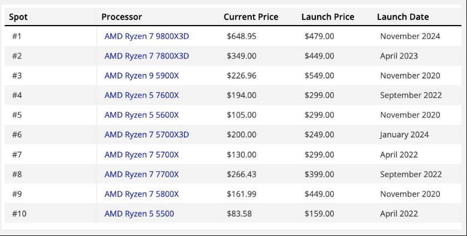The image size is (467, 236).
Task: Click the Launch Date column header
Action: [403, 17]
